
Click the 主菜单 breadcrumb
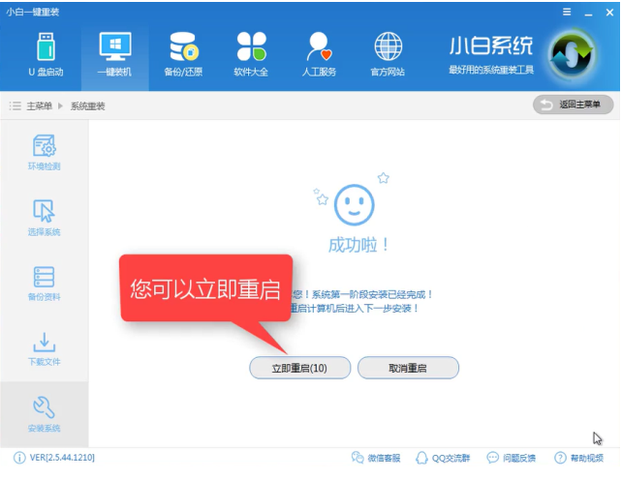[40, 106]
